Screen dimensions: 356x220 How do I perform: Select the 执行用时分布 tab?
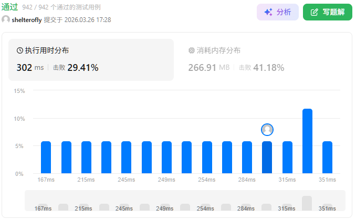(91, 60)
